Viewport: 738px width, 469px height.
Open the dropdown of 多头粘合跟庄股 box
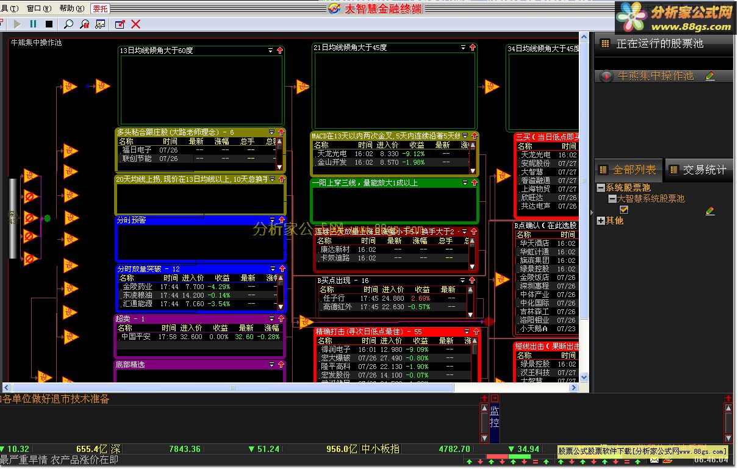coord(272,132)
